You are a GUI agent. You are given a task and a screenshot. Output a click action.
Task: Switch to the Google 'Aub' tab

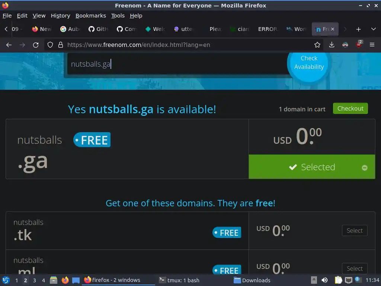pyautogui.click(x=70, y=29)
